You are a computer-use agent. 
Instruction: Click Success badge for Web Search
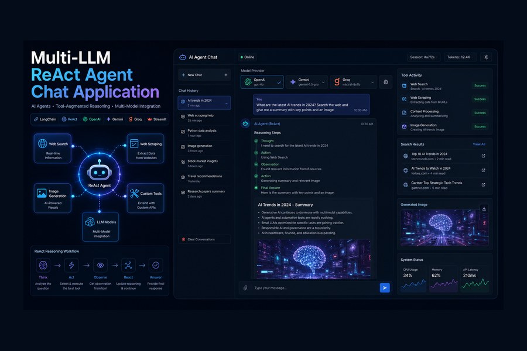tap(480, 85)
